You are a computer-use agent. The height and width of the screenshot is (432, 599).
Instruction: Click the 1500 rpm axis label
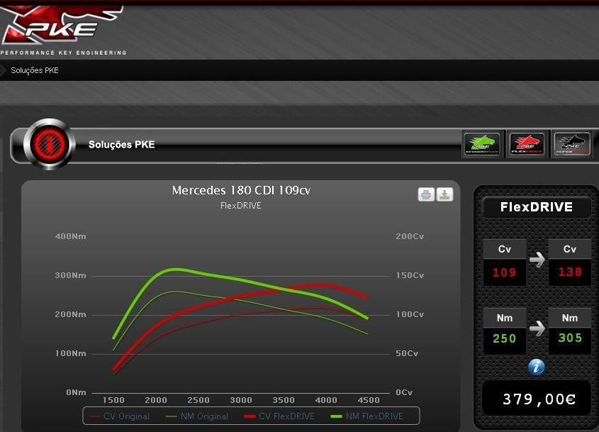pos(113,400)
